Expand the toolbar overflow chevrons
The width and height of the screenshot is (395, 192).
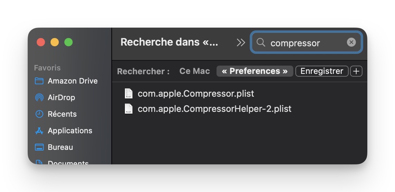pos(241,42)
